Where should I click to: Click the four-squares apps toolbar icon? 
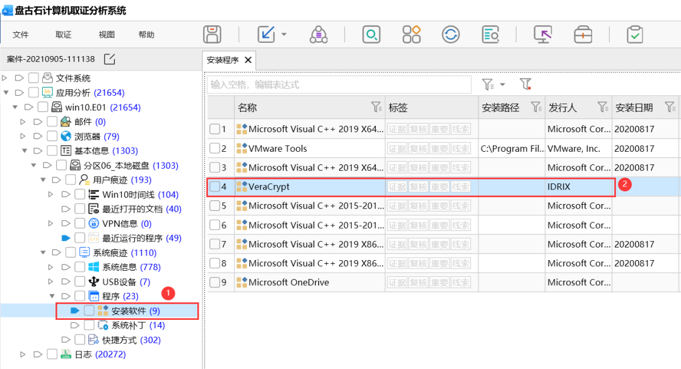click(411, 34)
